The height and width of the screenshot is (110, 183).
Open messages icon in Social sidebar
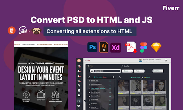[x=79, y=66]
